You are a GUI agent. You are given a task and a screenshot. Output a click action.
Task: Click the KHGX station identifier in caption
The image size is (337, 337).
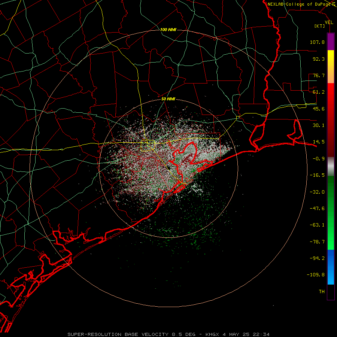coord(213,334)
